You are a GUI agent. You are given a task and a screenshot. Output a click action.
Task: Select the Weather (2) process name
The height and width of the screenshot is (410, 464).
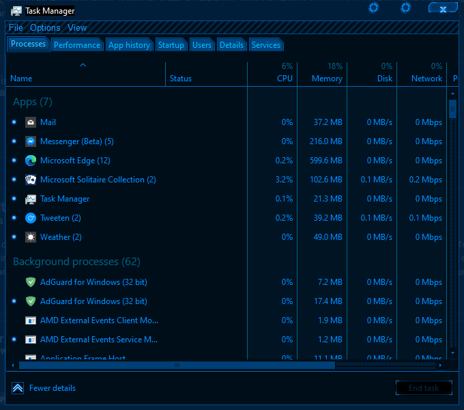[x=61, y=237]
